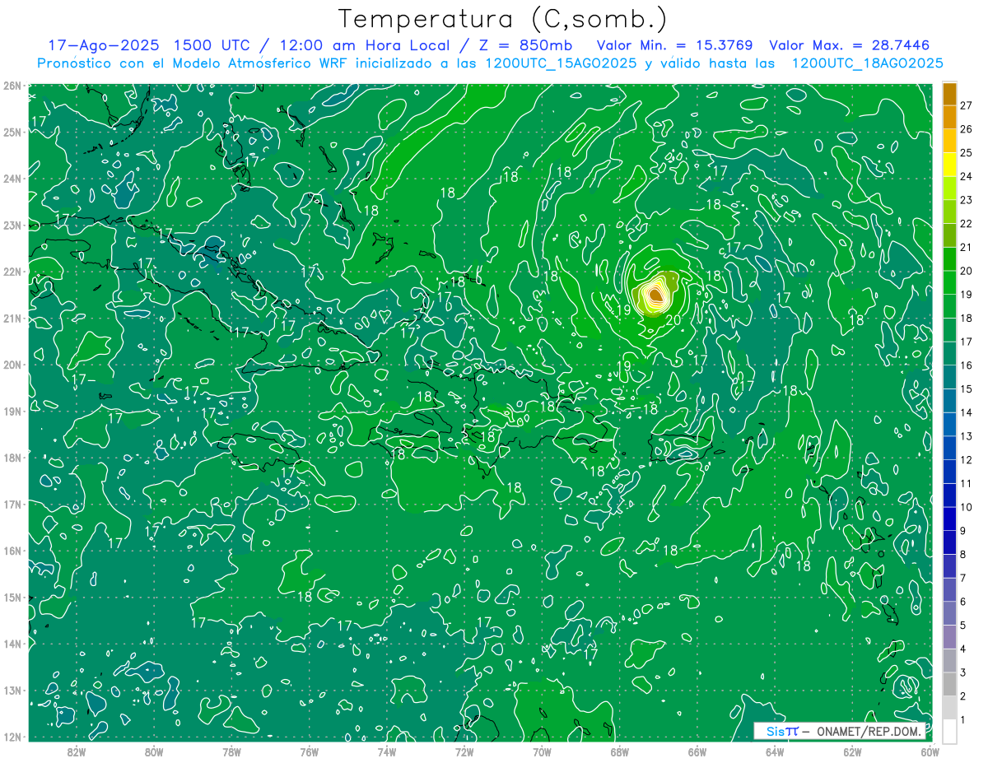Click the '16N' latitude axis label
Image resolution: width=988 pixels, height=763 pixels.
12,551
